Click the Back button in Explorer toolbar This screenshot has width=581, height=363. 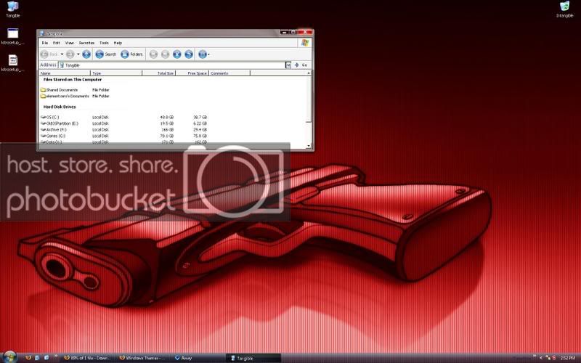click(x=49, y=54)
